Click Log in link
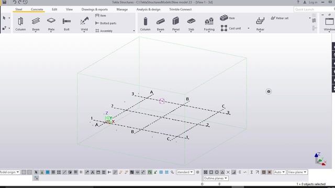Screen dimensions: 335x188 pos(312,2)
